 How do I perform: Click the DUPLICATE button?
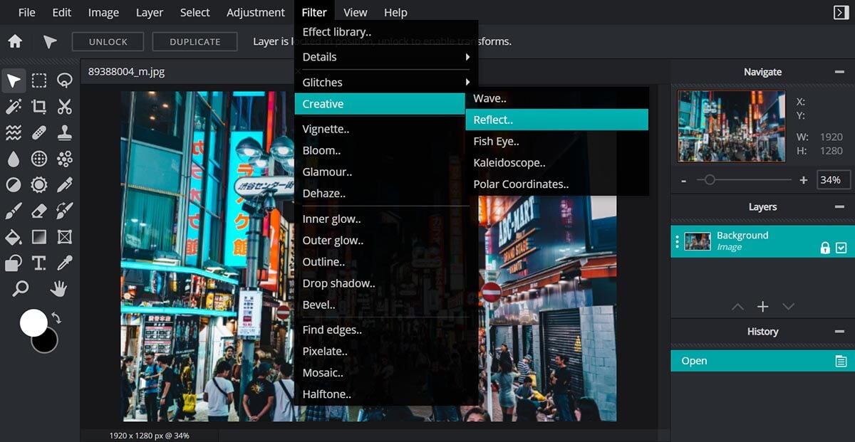coord(195,41)
